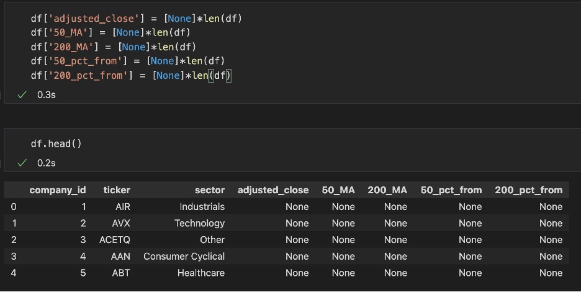
Task: Click the green checkmark beside 0.2s
Action: (22, 163)
